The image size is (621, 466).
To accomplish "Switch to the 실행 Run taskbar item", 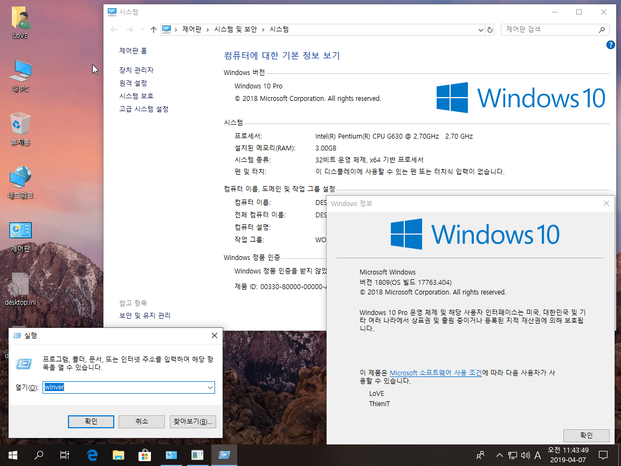I will 224,455.
